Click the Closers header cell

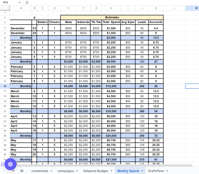pos(54,22)
